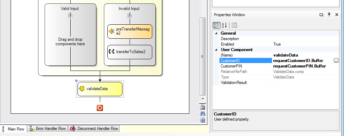This screenshot has height=136, width=344.
Task: Open the Disconnect Handler Flow tab
Action: (x=94, y=128)
